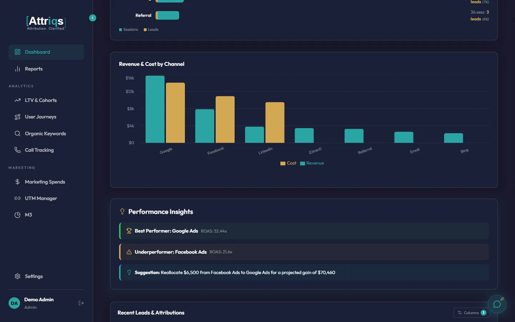Select the User Journeys flow icon
The image size is (515, 322).
pos(17,117)
